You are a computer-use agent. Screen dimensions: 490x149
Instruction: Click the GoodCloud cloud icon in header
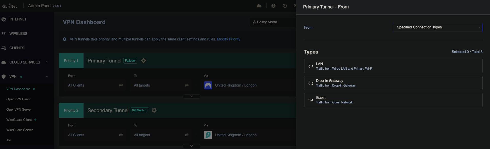coord(259,6)
